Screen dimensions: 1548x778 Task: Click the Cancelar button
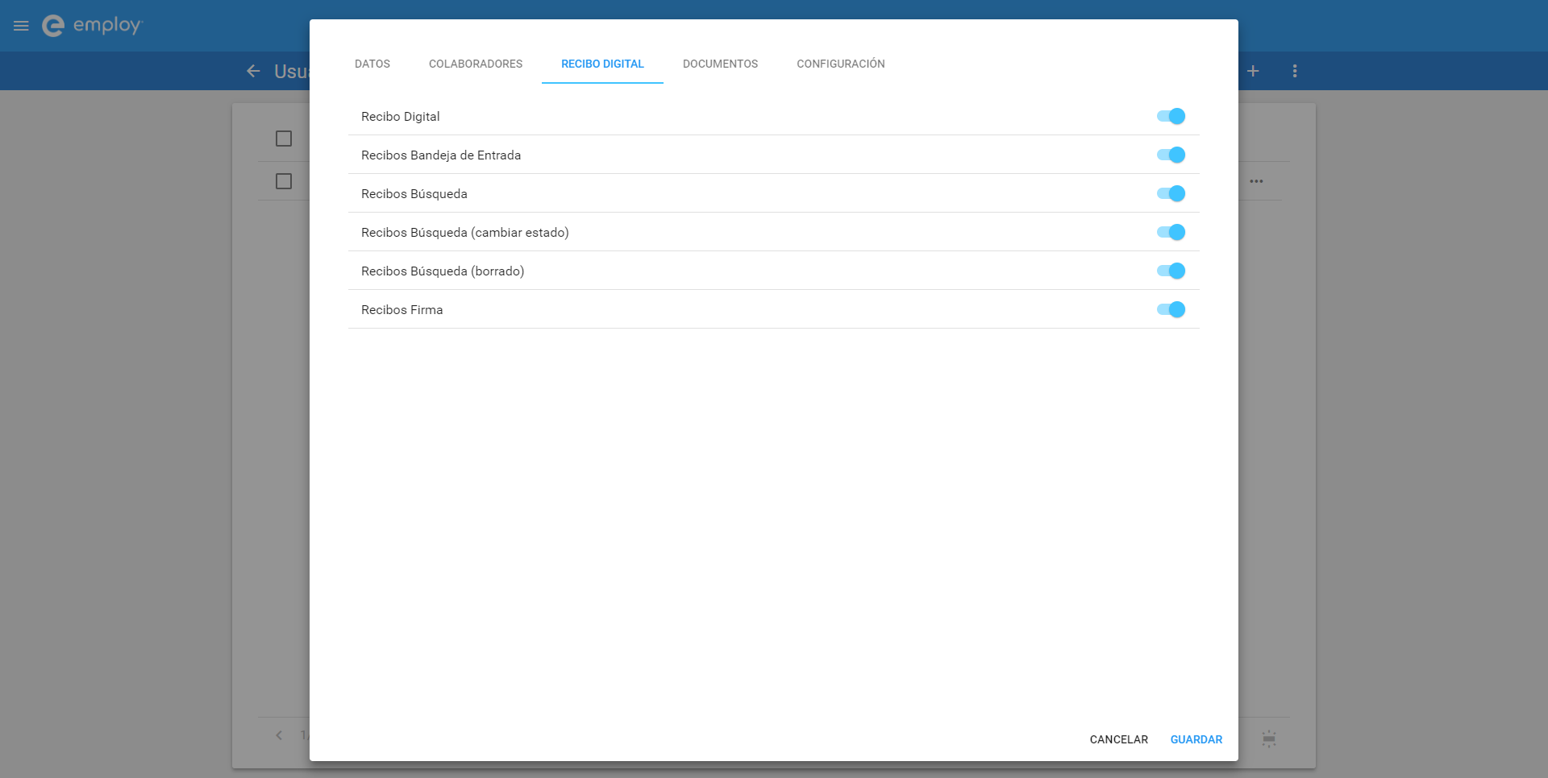tap(1119, 739)
